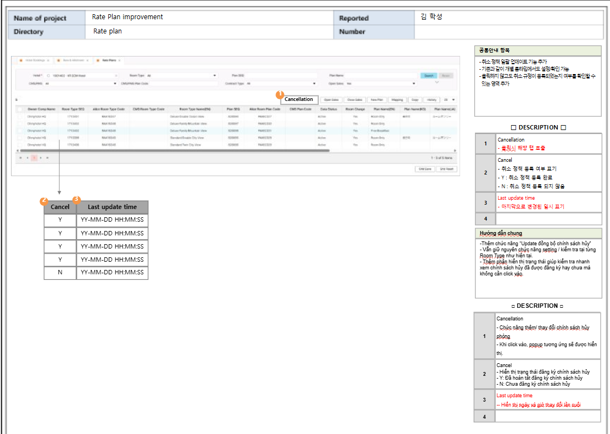Close the Rate Plans tab
Image resolution: width=610 pixels, height=434 pixels.
[x=119, y=60]
